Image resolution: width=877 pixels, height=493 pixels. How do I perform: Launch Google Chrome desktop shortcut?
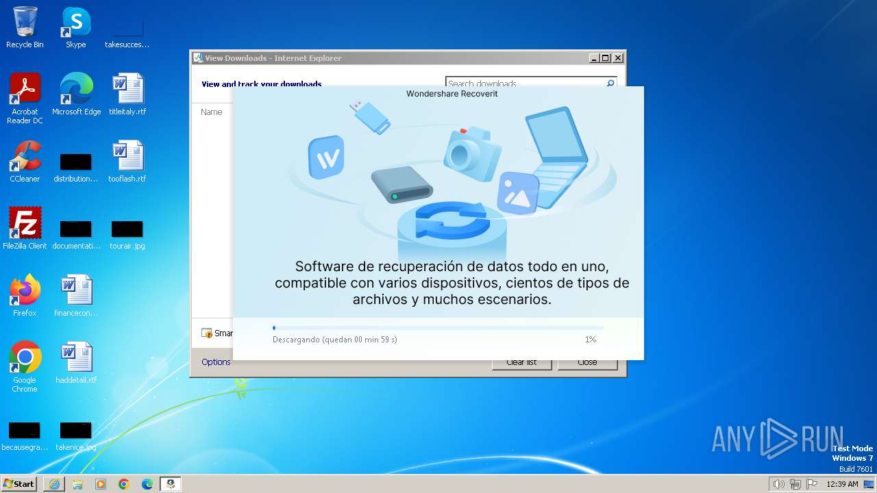point(25,367)
